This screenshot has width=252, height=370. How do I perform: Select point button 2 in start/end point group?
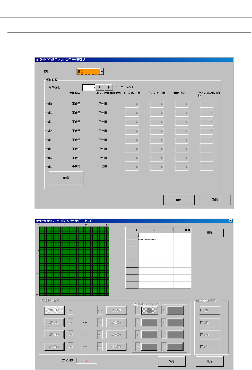coord(175,310)
